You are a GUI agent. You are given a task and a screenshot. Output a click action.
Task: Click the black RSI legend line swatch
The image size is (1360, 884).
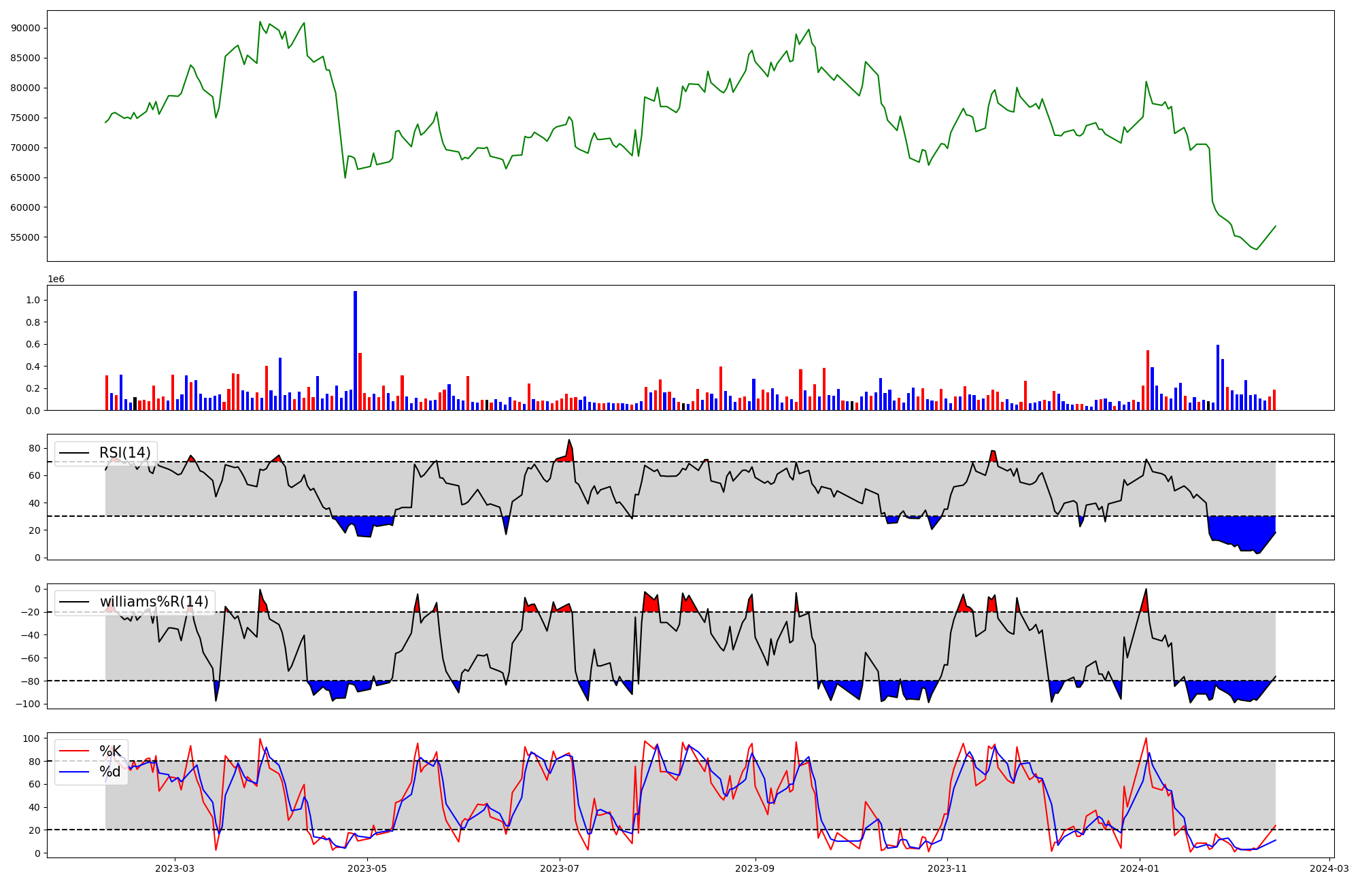pos(74,453)
